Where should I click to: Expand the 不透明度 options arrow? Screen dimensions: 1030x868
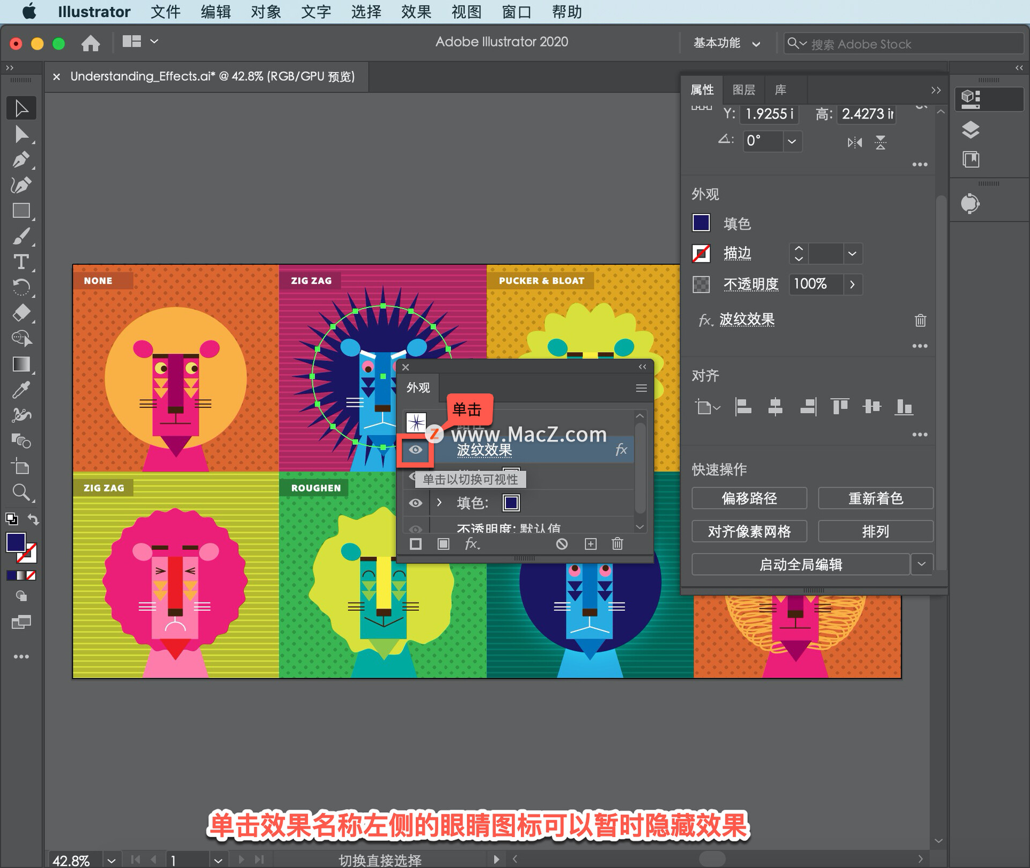[852, 284]
